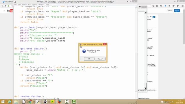Click the dialog title bar Python icon

pyautogui.click(x=80, y=44)
